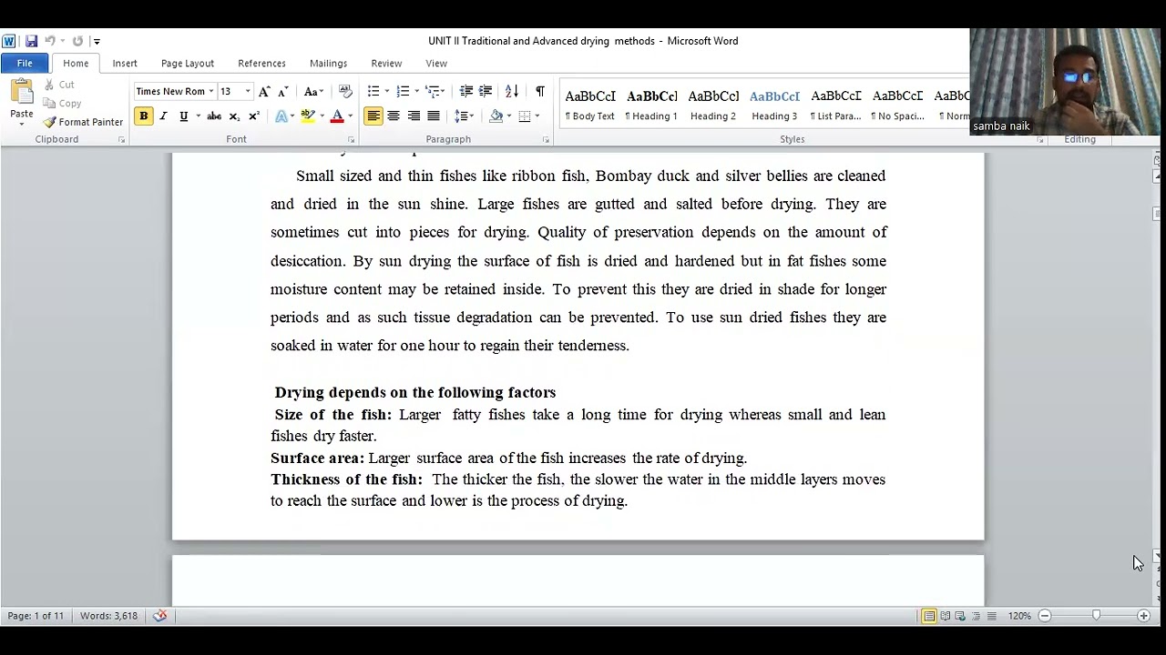
Task: Click Sort A-Z icon
Action: 512,91
